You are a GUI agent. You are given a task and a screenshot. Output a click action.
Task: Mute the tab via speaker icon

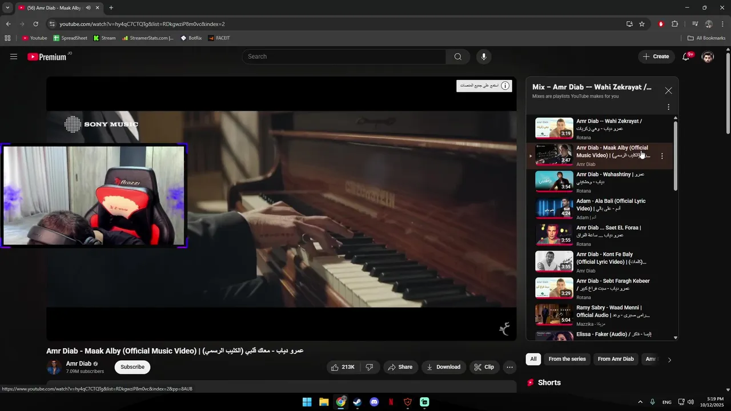point(88,8)
